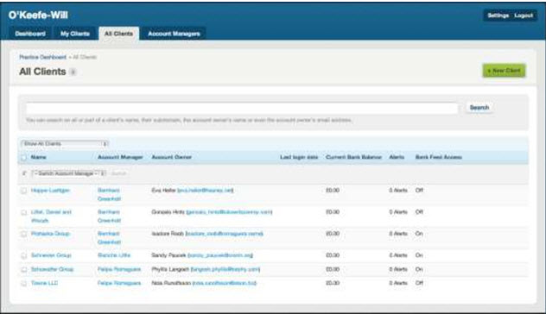
Task: Open the Littel, Daniel and Wisozk client
Action: click(x=51, y=217)
